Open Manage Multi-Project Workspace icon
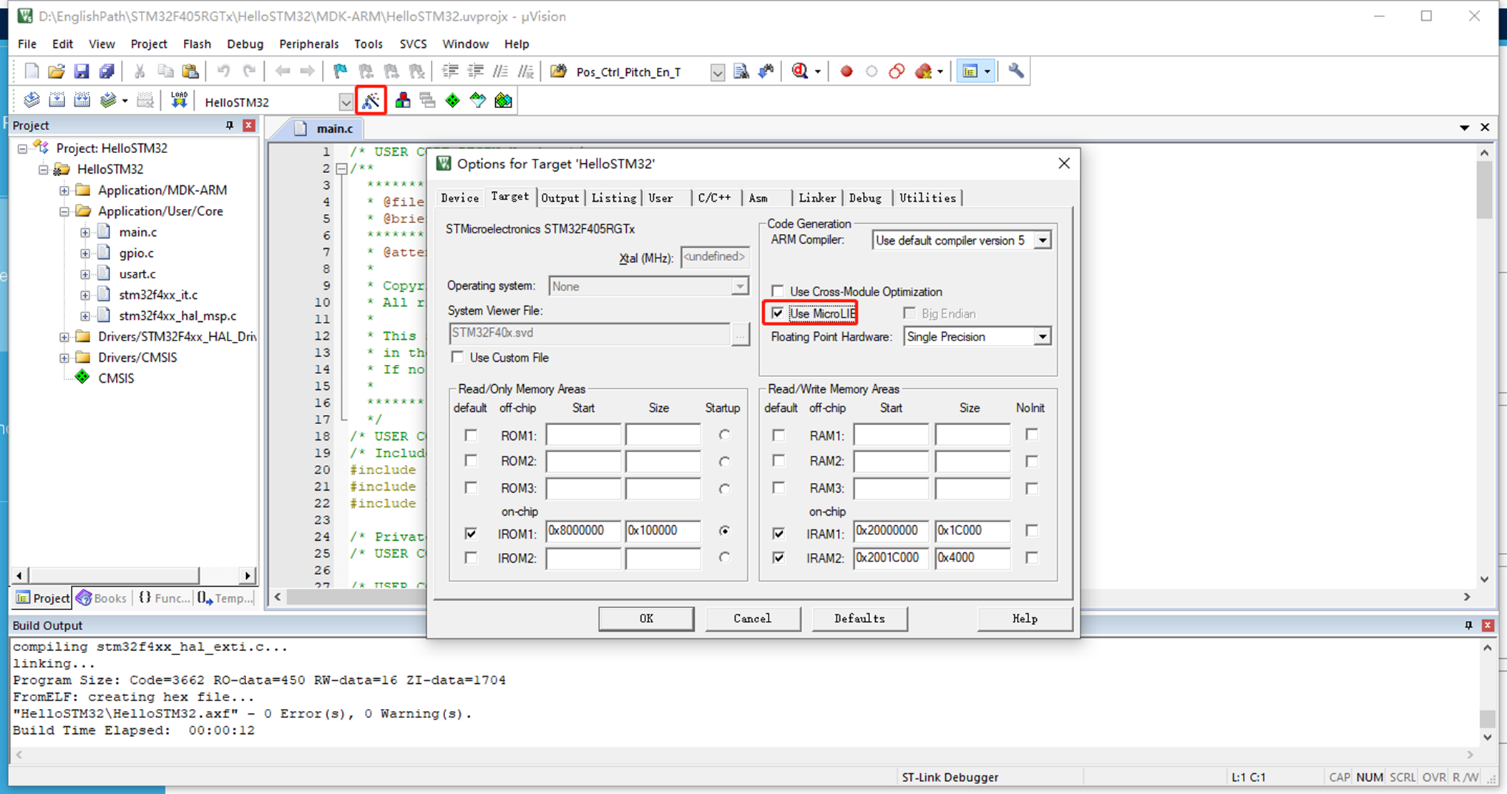The width and height of the screenshot is (1507, 794). pyautogui.click(x=428, y=101)
